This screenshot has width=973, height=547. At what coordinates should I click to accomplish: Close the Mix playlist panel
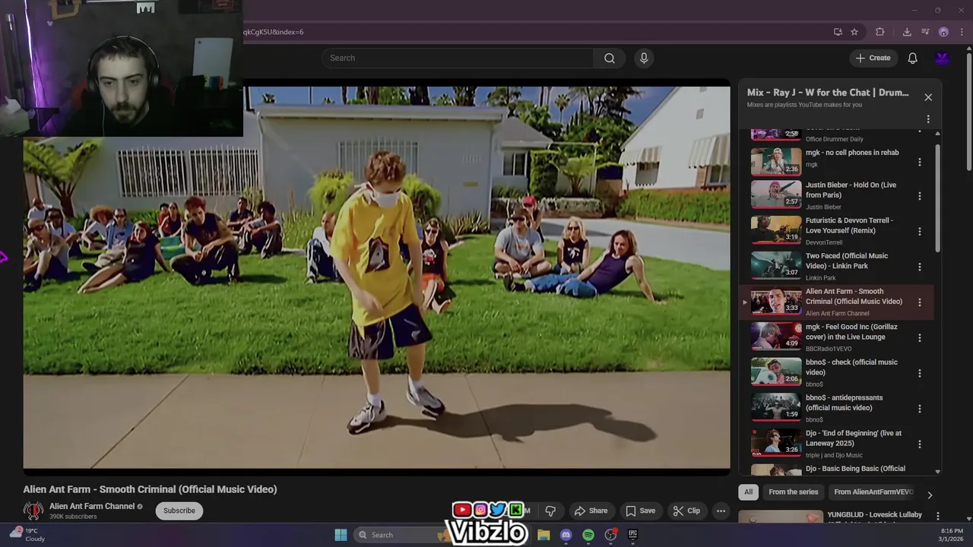click(x=928, y=97)
